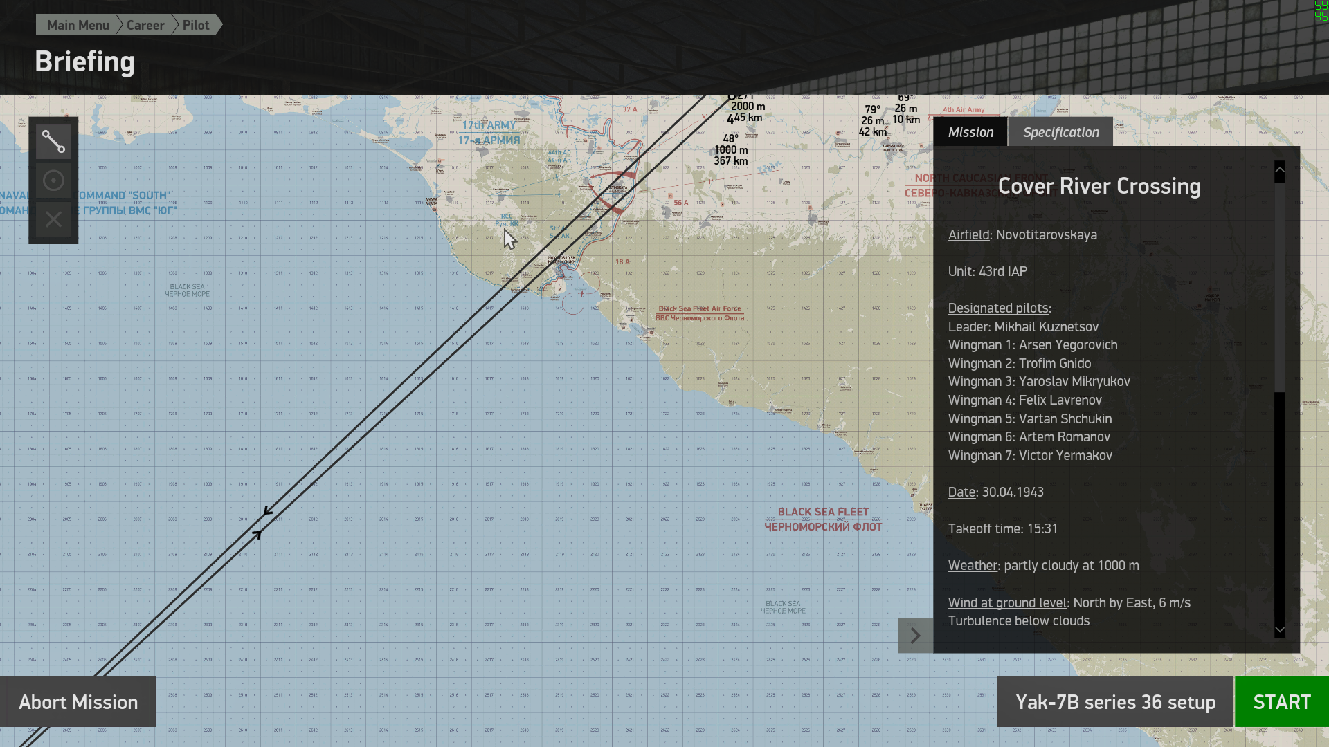This screenshot has width=1329, height=747.
Task: Open Yak-7B series 36 setup
Action: tap(1115, 702)
